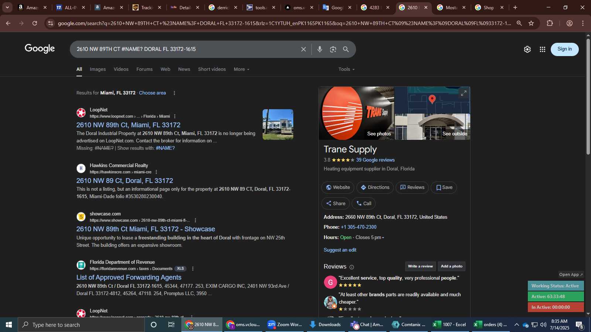
Task: Switch to News results tab
Action: [x=184, y=69]
